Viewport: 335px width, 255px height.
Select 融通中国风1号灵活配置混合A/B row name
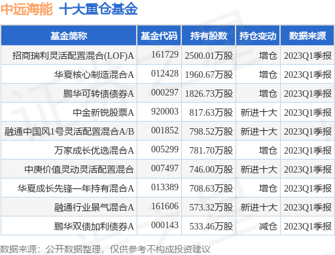[69, 131]
